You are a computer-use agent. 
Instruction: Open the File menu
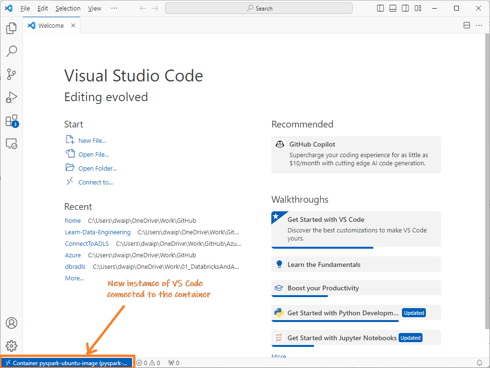point(25,8)
